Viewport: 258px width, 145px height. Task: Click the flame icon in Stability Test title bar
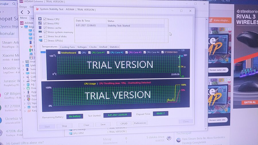coord(37,9)
